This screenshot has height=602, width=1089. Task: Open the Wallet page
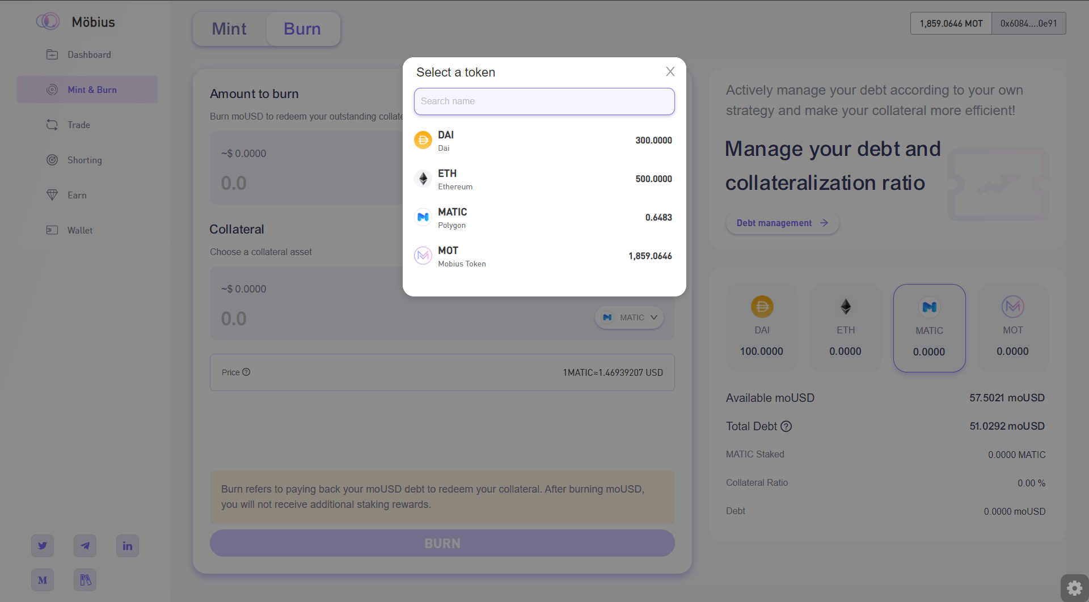click(x=80, y=230)
